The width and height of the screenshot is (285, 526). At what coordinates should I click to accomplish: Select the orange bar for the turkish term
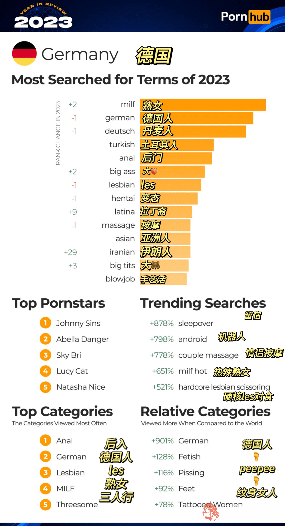177,145
